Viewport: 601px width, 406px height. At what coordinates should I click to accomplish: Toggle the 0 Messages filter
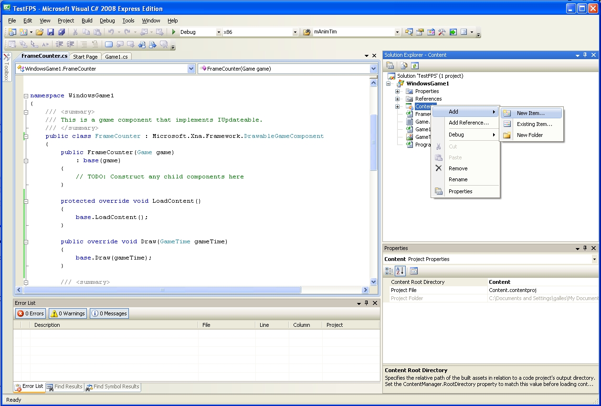(109, 313)
